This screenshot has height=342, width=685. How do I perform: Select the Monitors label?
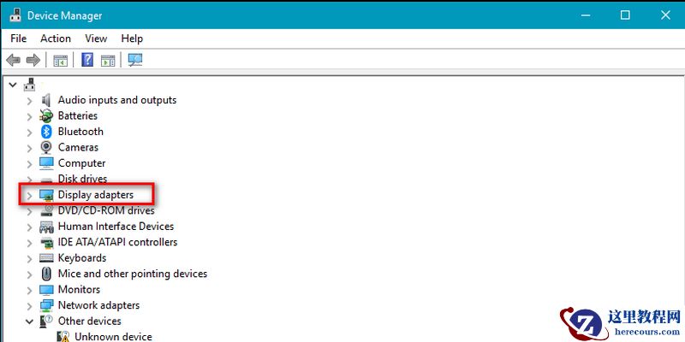tap(79, 289)
